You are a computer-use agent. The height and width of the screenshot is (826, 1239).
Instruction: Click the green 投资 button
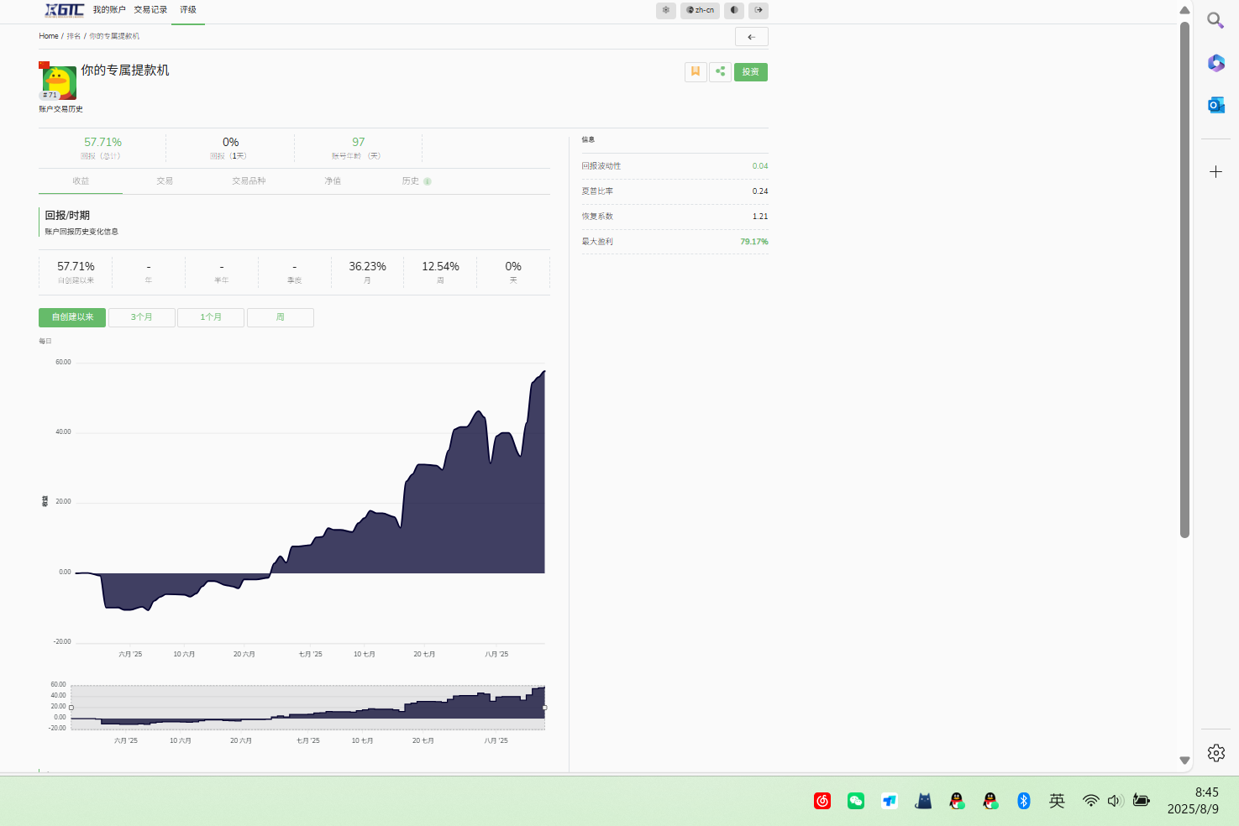point(751,72)
